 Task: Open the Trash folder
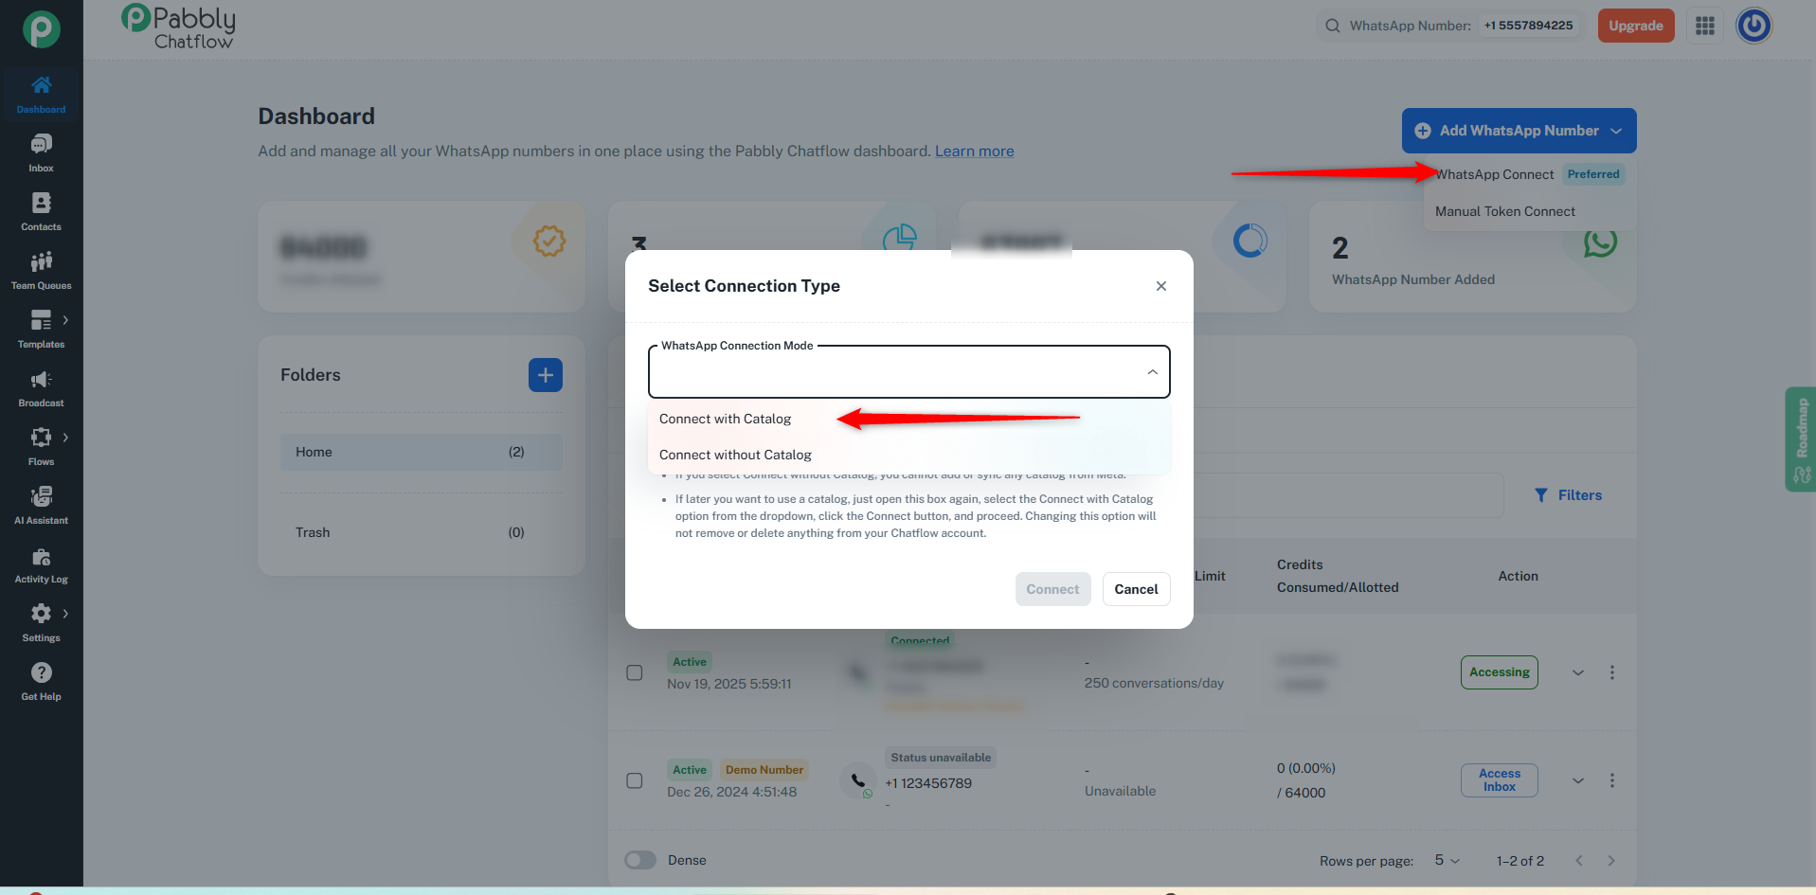[x=422, y=532]
